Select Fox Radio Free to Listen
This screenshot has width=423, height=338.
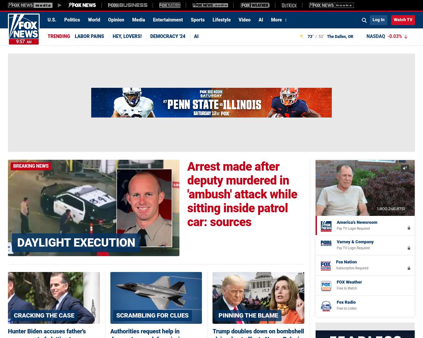pyautogui.click(x=365, y=306)
